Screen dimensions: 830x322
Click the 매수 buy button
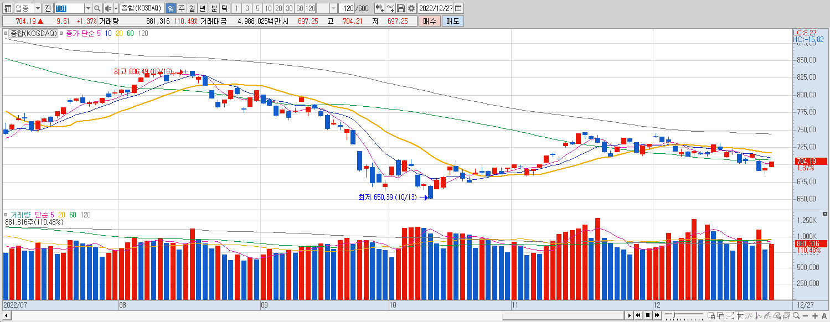pos(429,21)
